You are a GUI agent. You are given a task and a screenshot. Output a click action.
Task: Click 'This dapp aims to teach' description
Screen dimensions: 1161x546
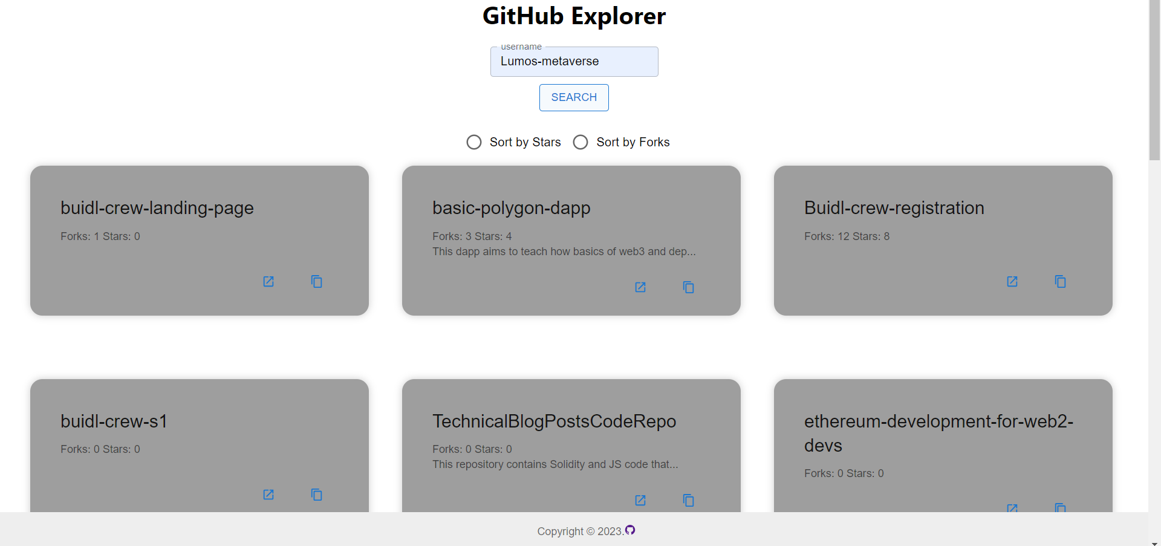(x=564, y=252)
